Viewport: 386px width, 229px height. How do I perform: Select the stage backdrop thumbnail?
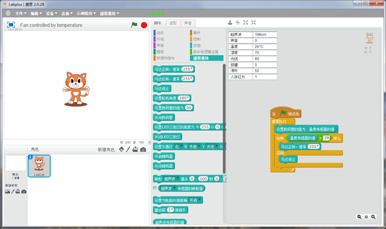click(x=16, y=163)
